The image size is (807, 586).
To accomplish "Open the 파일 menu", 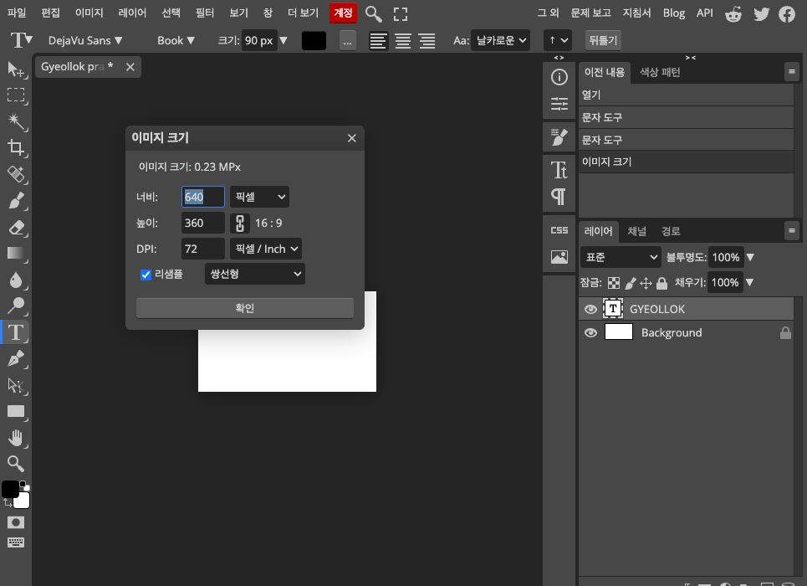I will click(17, 13).
